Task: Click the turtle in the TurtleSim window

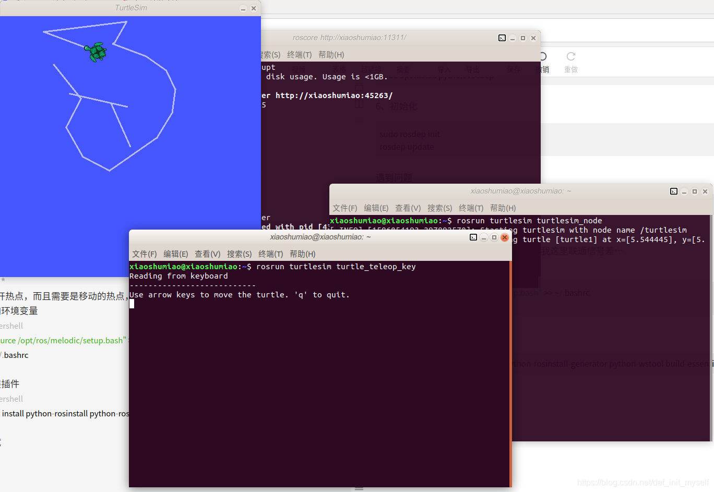Action: pos(96,52)
